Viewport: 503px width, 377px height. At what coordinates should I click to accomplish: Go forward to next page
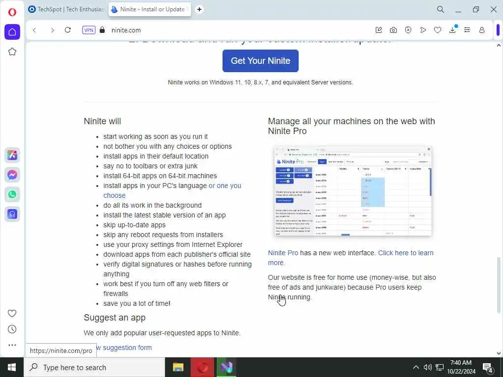coord(52,30)
